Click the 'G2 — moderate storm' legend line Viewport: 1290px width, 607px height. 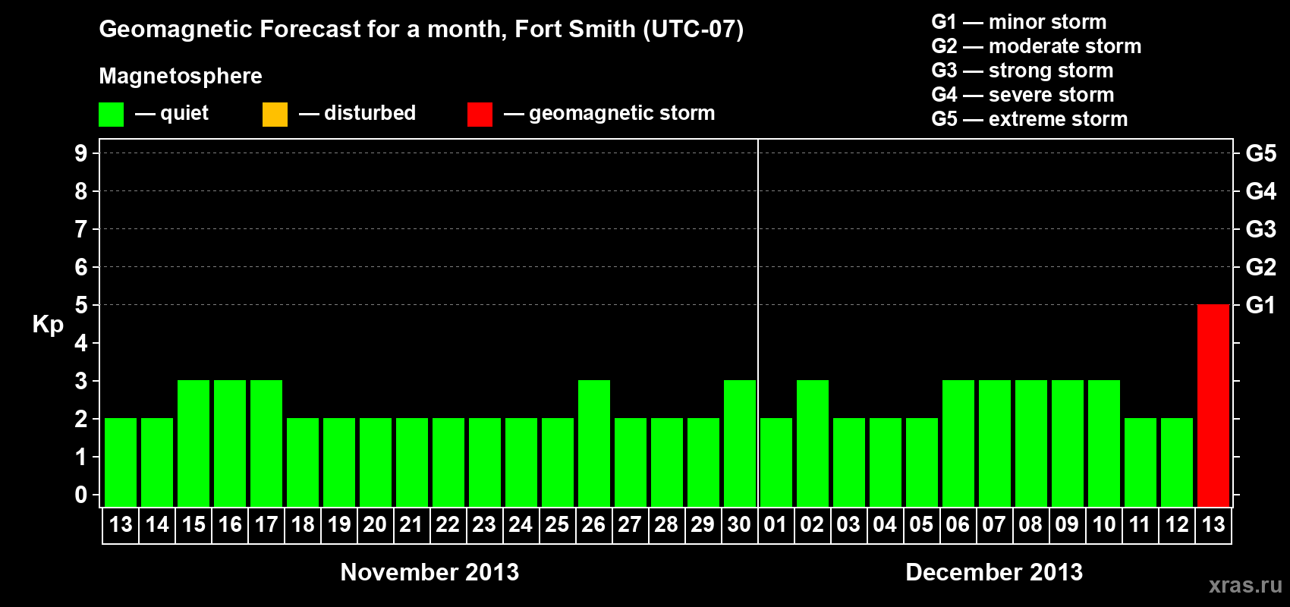pos(1037,46)
